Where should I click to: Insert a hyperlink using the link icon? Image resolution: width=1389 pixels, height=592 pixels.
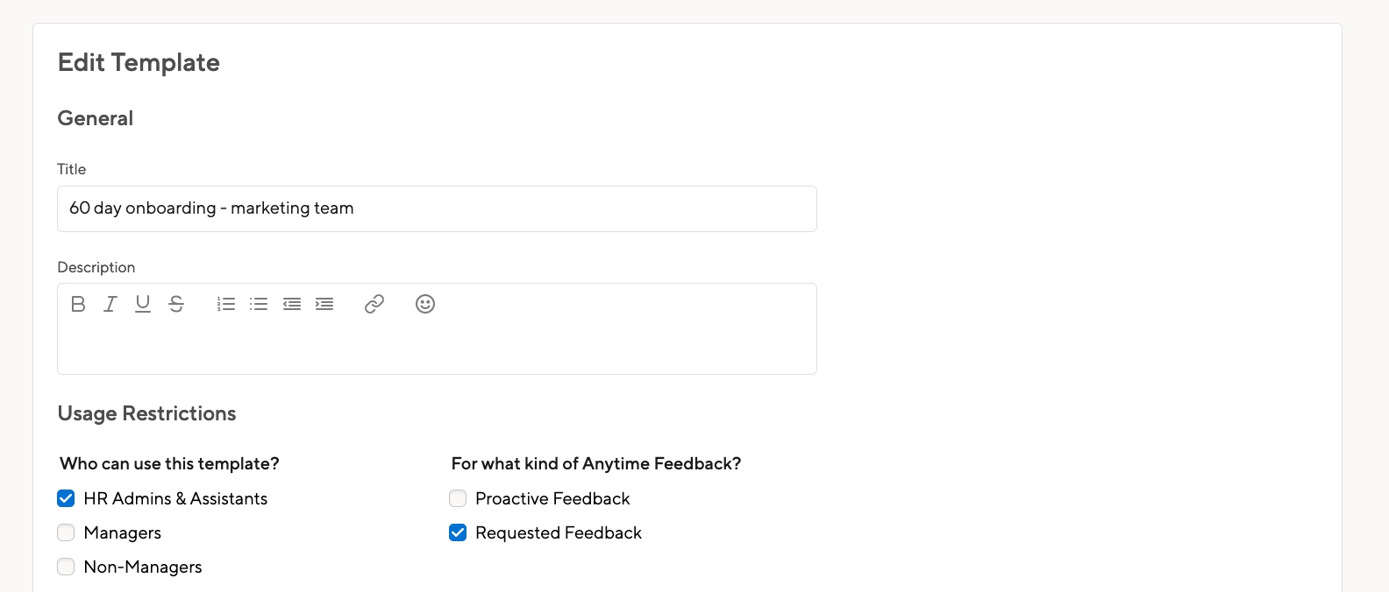coord(374,304)
